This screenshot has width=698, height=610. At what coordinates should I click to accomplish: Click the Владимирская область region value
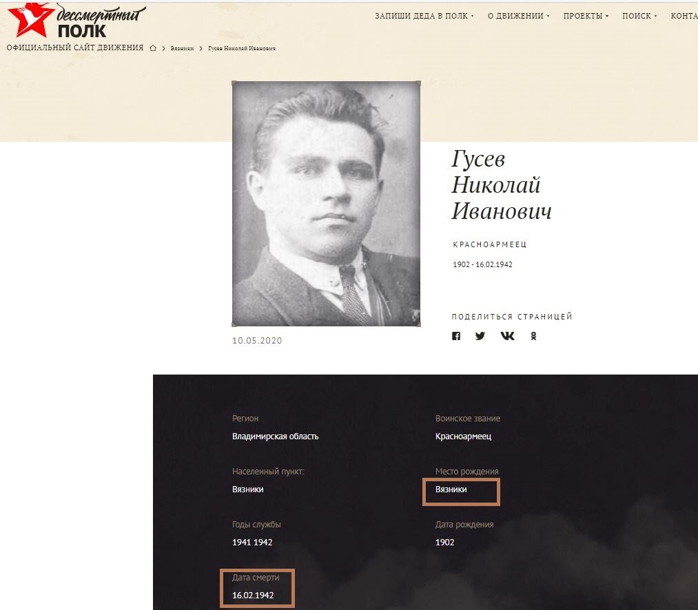point(275,437)
